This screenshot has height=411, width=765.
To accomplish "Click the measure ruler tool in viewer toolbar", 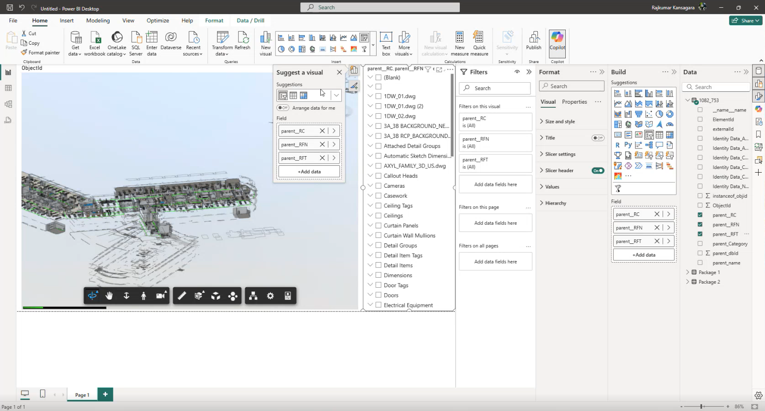I will [182, 296].
